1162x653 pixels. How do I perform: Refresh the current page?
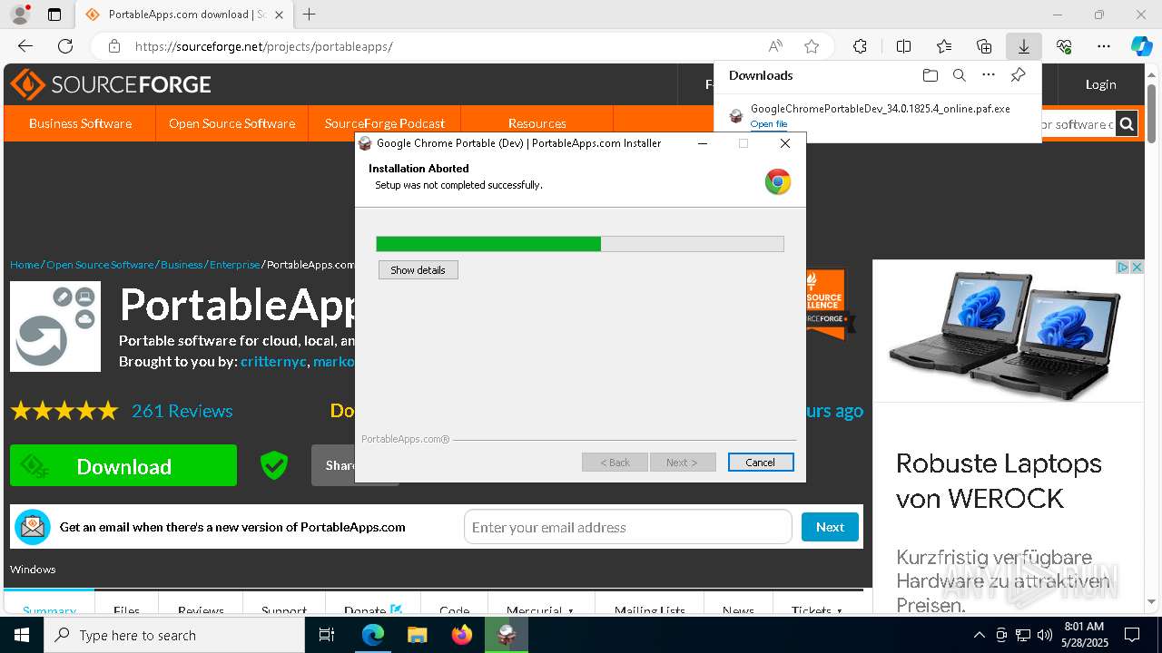click(65, 46)
